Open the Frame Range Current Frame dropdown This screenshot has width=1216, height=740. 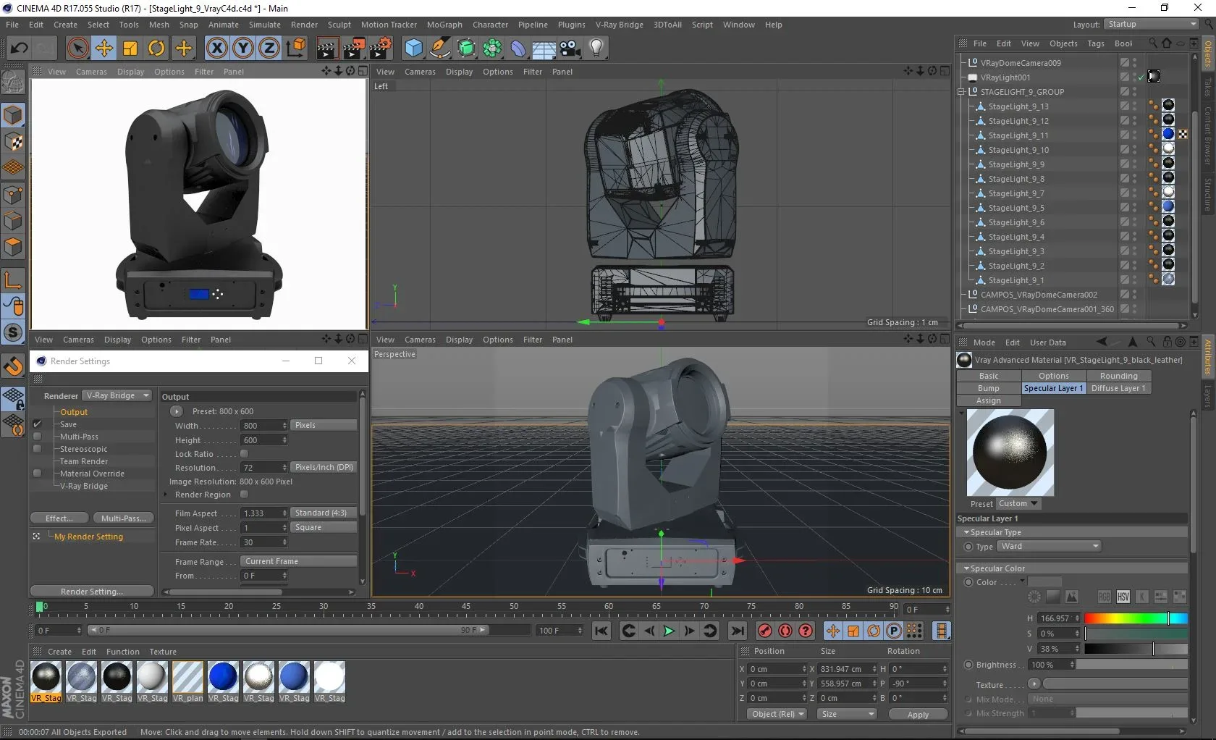[x=298, y=561]
